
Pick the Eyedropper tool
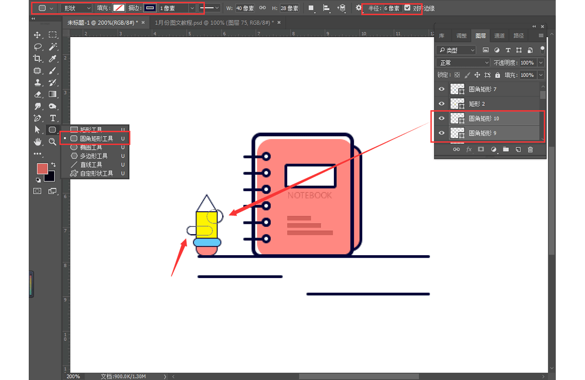point(53,59)
